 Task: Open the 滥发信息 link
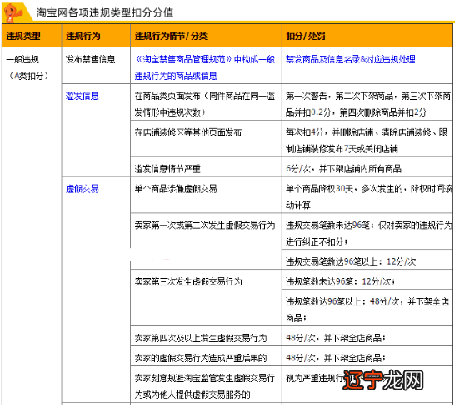[82, 96]
